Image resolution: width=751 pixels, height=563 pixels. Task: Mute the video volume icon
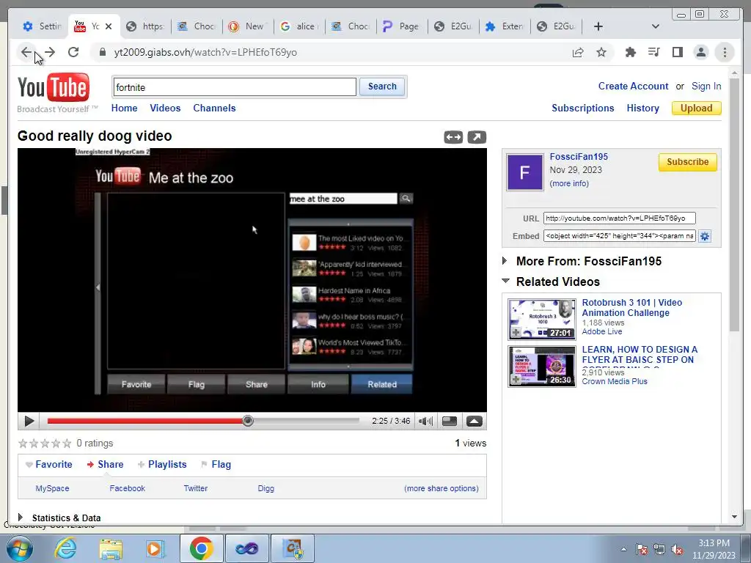425,422
